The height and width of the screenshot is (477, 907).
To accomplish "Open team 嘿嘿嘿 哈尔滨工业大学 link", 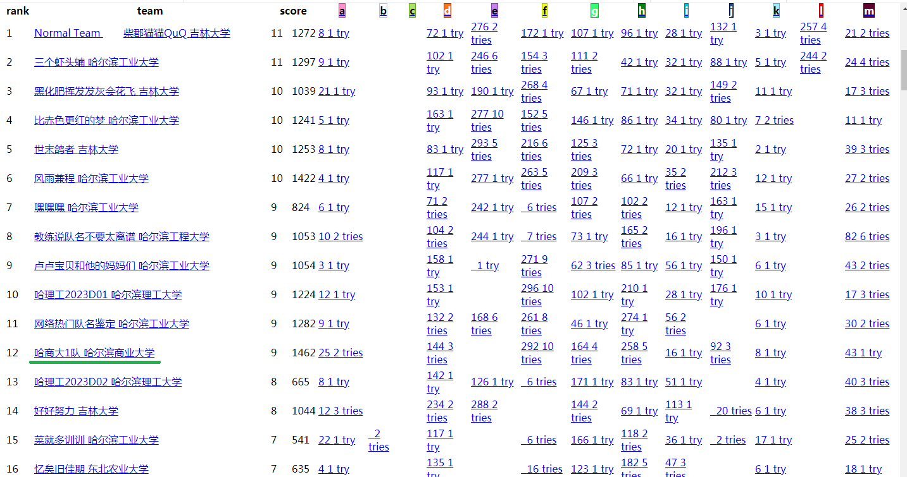I will coord(86,207).
